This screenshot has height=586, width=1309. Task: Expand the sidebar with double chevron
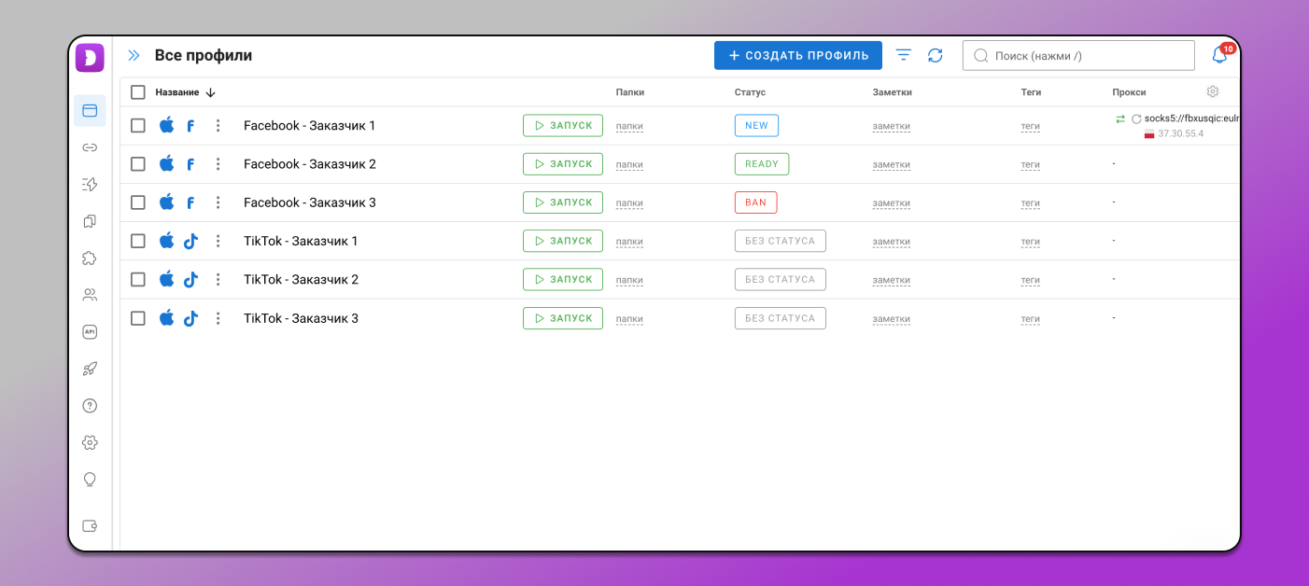[x=134, y=56]
